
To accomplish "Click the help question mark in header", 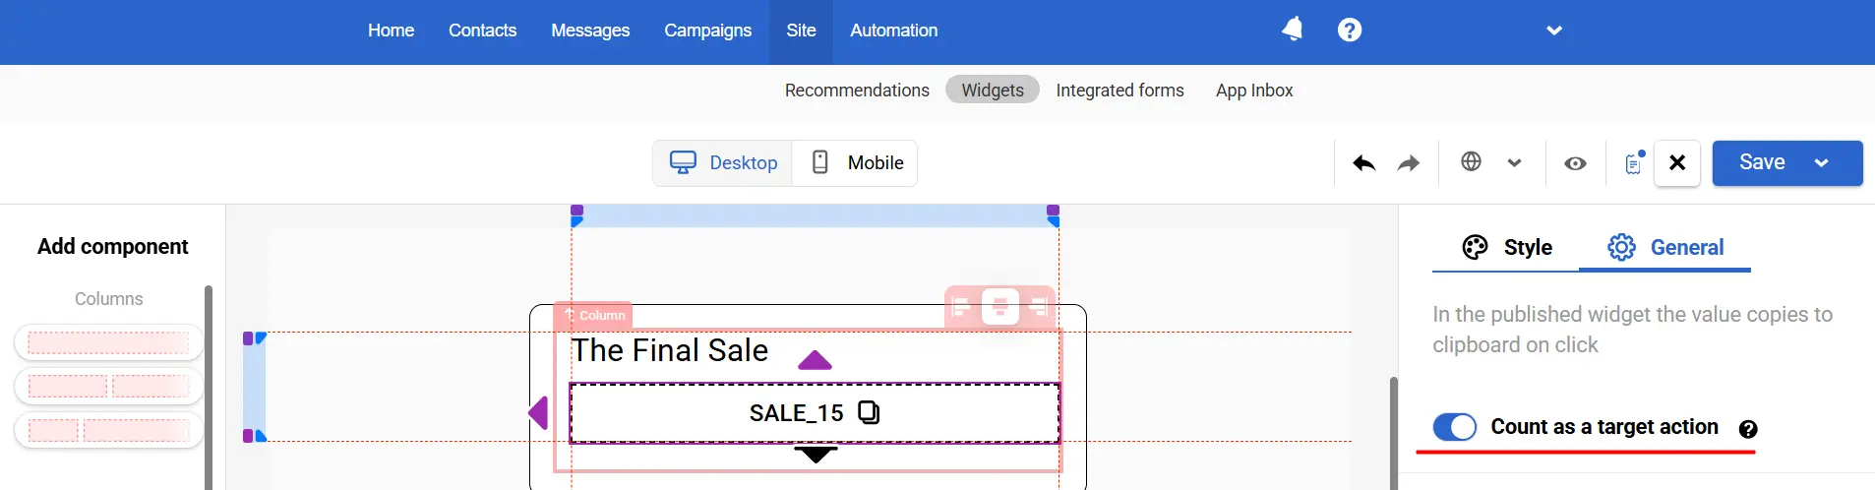I will (1350, 31).
